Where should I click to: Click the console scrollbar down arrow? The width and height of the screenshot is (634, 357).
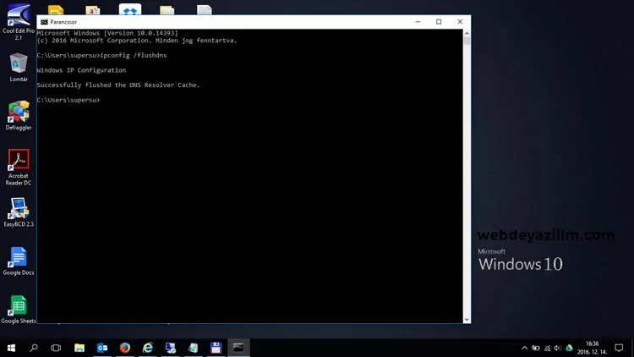[x=467, y=320]
